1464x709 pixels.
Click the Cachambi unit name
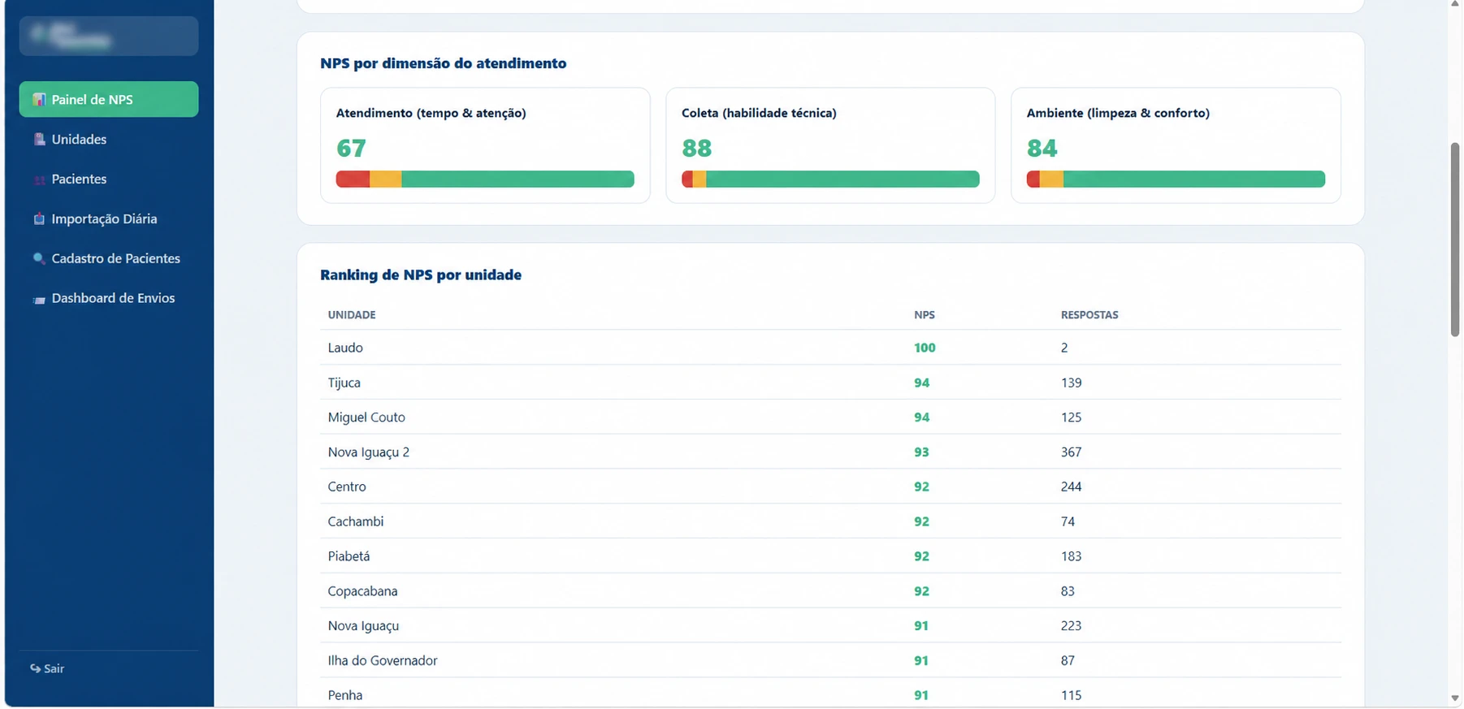tap(356, 521)
